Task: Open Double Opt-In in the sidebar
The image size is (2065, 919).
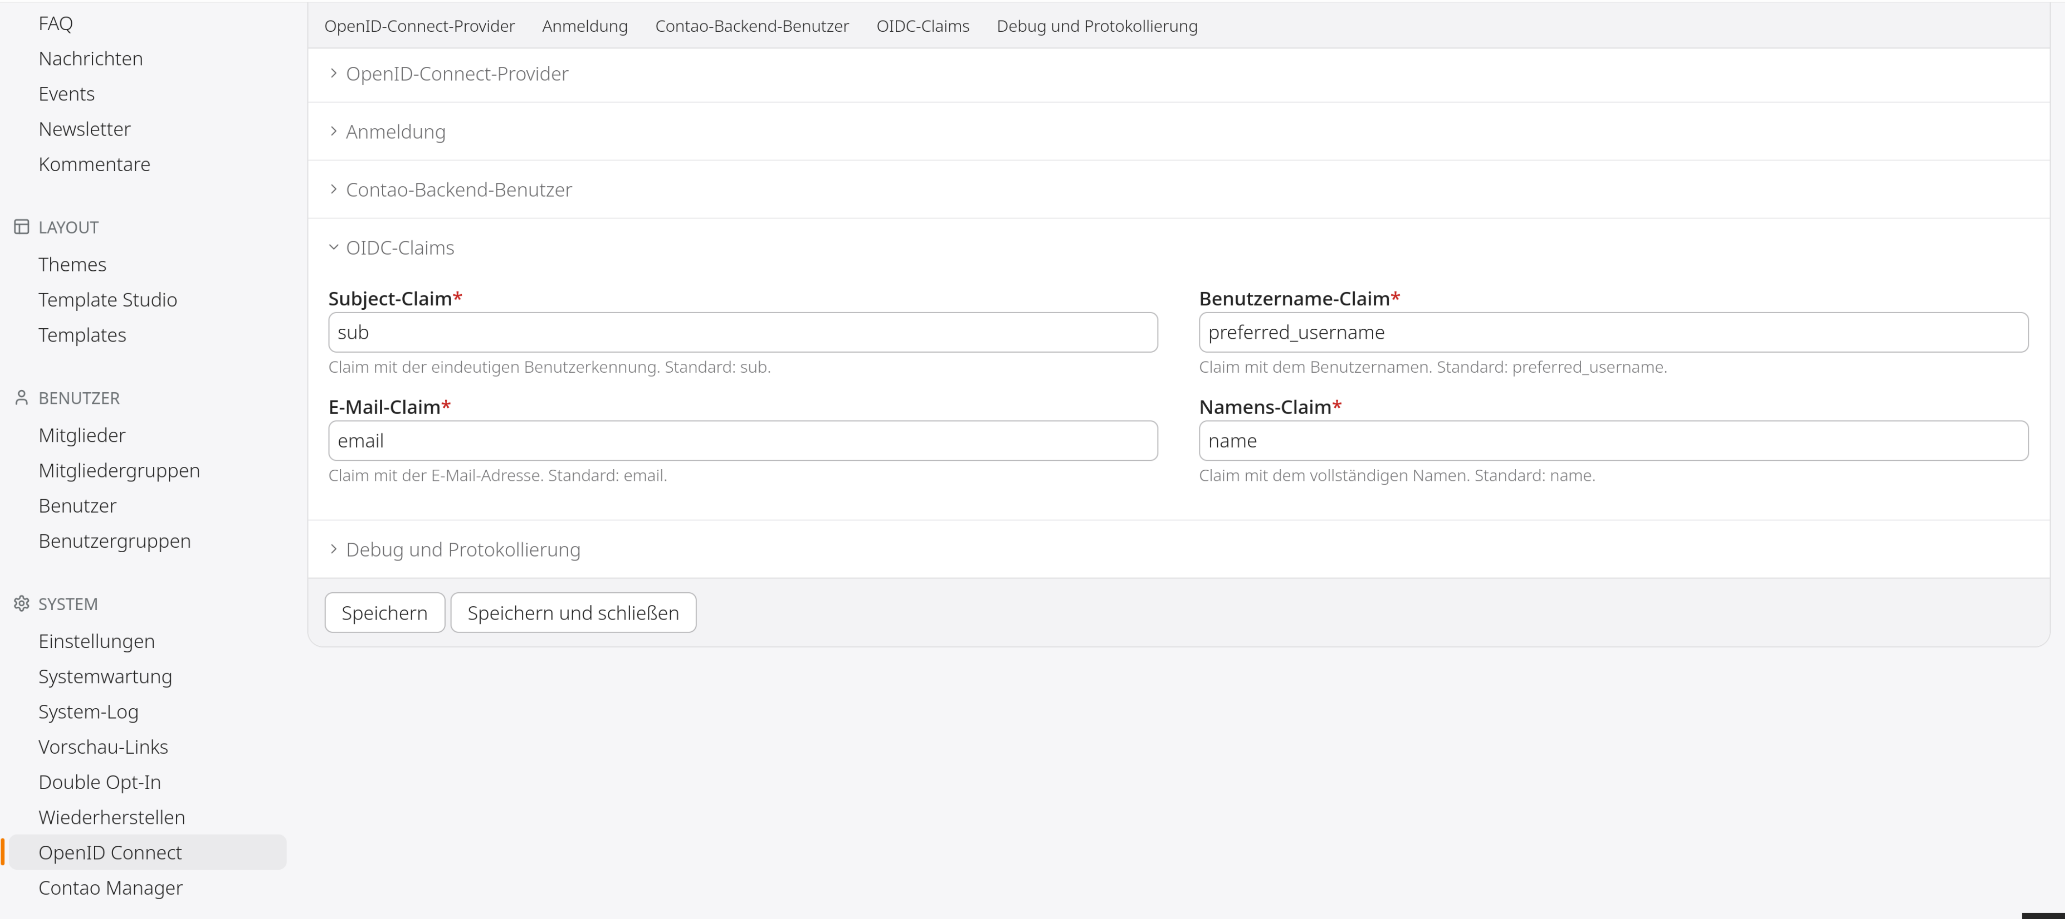Action: [x=100, y=782]
